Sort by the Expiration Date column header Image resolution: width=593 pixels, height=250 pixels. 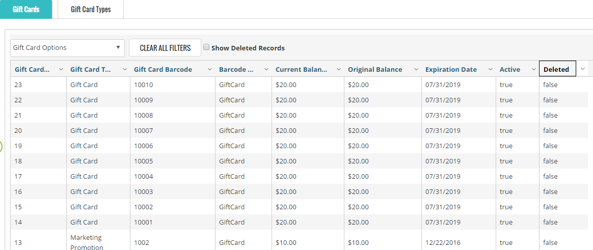pos(451,69)
